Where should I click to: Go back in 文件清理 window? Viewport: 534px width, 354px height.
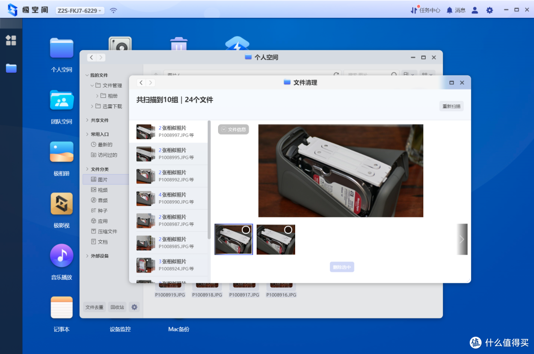tap(141, 83)
